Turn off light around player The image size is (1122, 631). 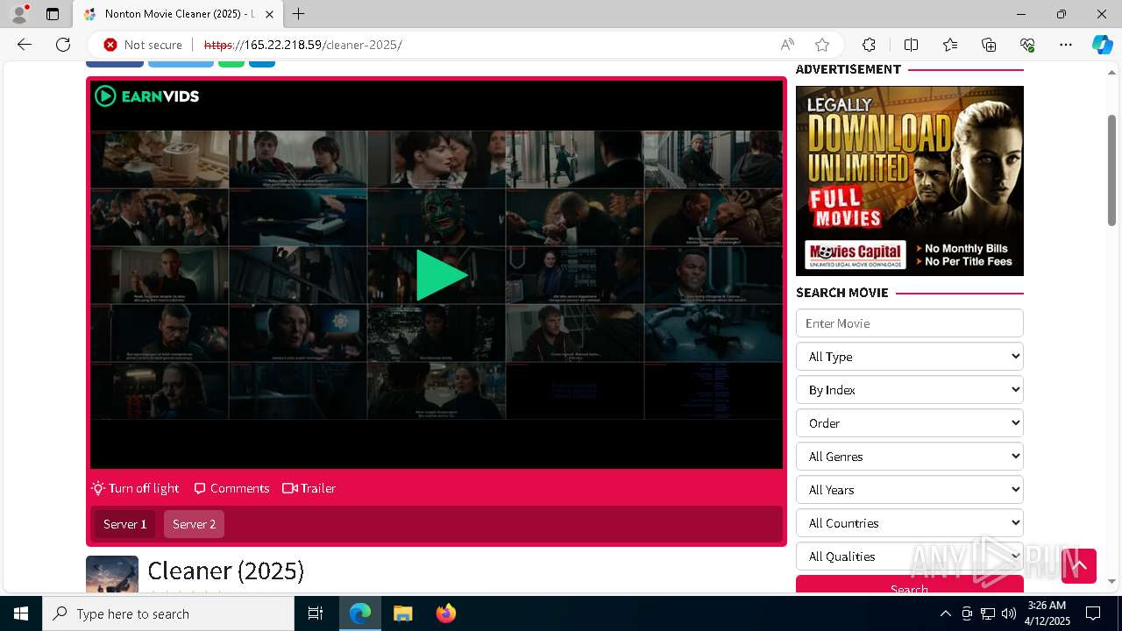coord(135,488)
